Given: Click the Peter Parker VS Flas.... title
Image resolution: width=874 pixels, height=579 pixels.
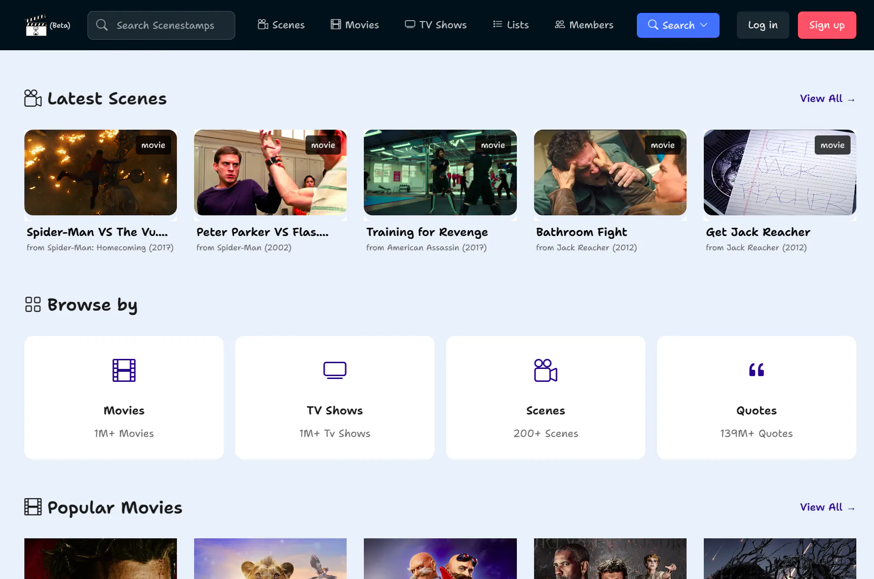Looking at the screenshot, I should pyautogui.click(x=262, y=232).
